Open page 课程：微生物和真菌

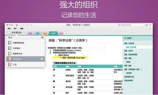[x=131, y=54]
